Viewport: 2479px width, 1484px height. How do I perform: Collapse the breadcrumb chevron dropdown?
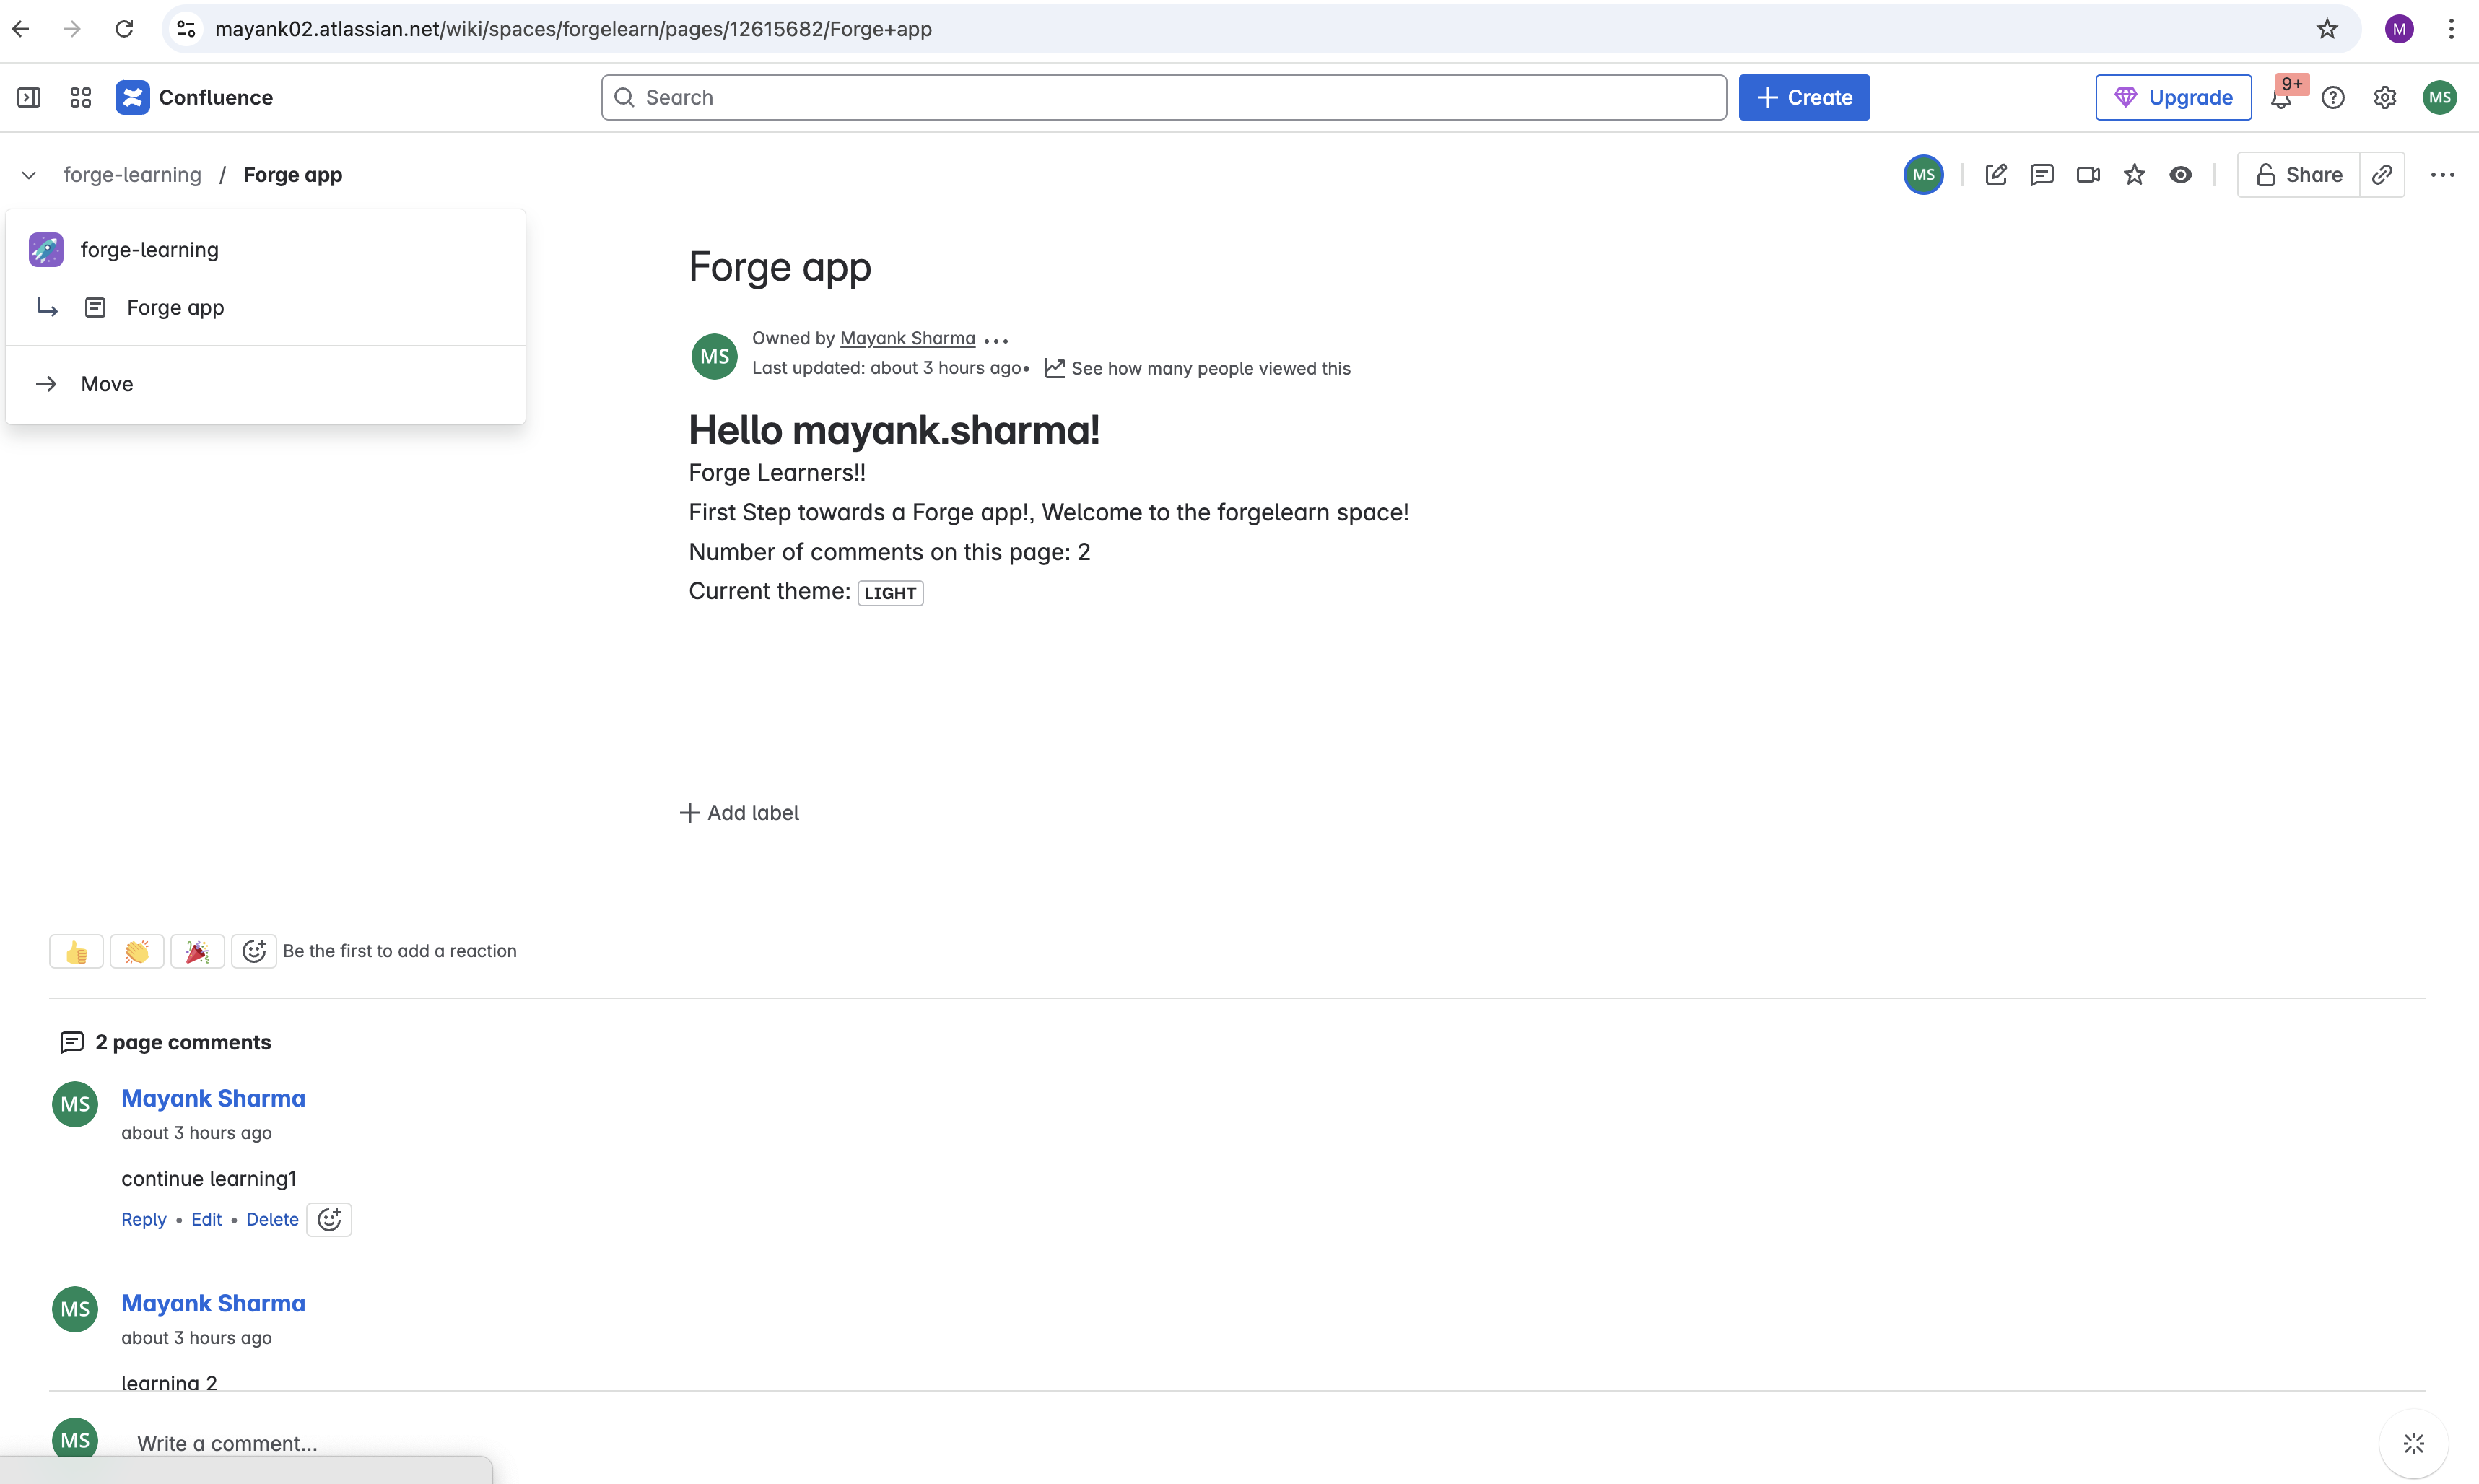(x=29, y=175)
